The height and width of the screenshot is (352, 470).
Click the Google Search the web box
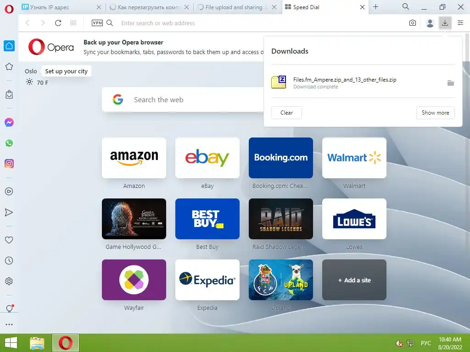pyautogui.click(x=183, y=99)
